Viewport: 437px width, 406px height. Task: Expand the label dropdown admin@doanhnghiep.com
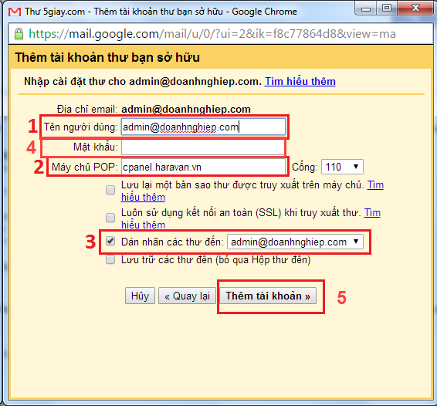pos(295,242)
